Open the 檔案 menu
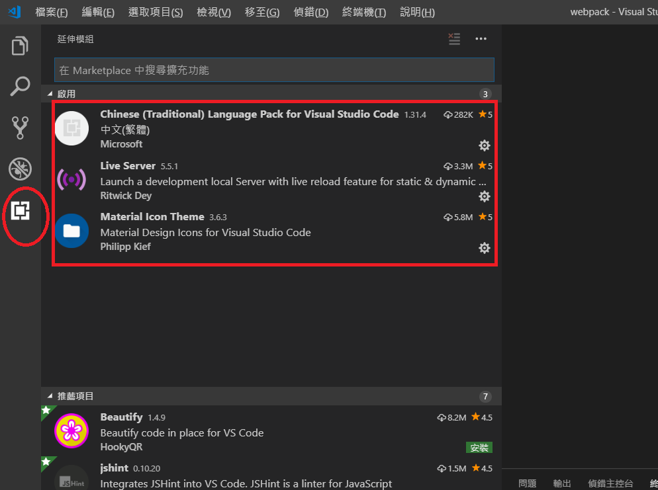Screen dimensions: 658x490 tap(51, 12)
